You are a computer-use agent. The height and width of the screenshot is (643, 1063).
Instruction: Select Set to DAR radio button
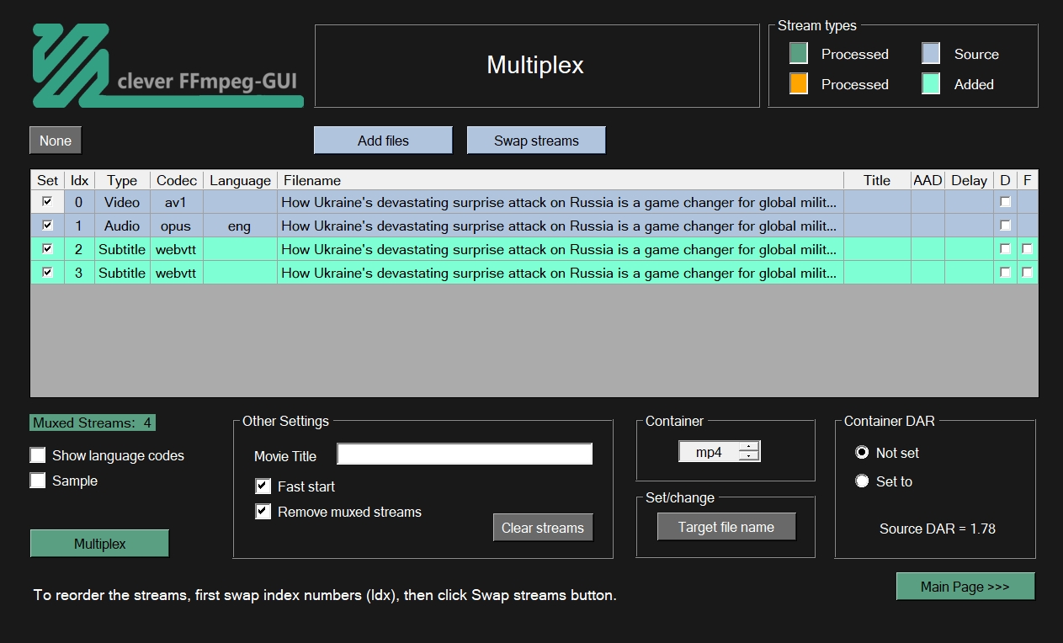(862, 481)
